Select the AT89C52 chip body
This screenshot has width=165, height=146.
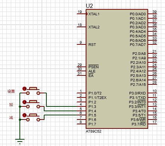pos(117,69)
